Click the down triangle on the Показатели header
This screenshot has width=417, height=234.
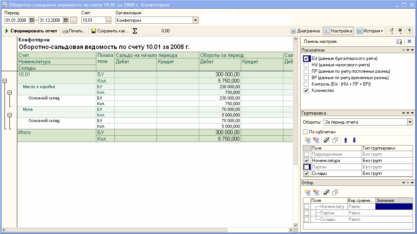[412, 50]
